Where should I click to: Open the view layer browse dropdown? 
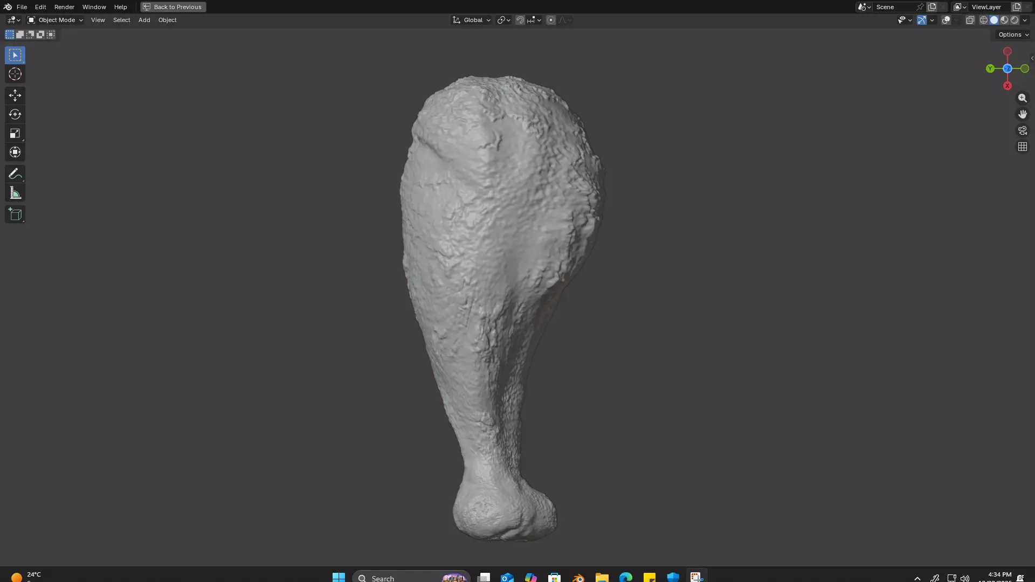(x=960, y=7)
